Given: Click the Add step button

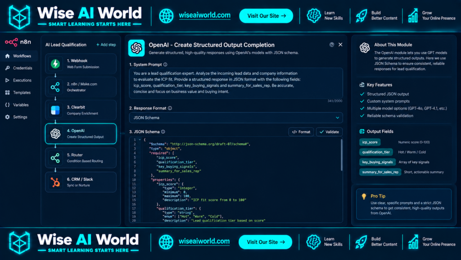Looking at the screenshot, I should point(106,45).
